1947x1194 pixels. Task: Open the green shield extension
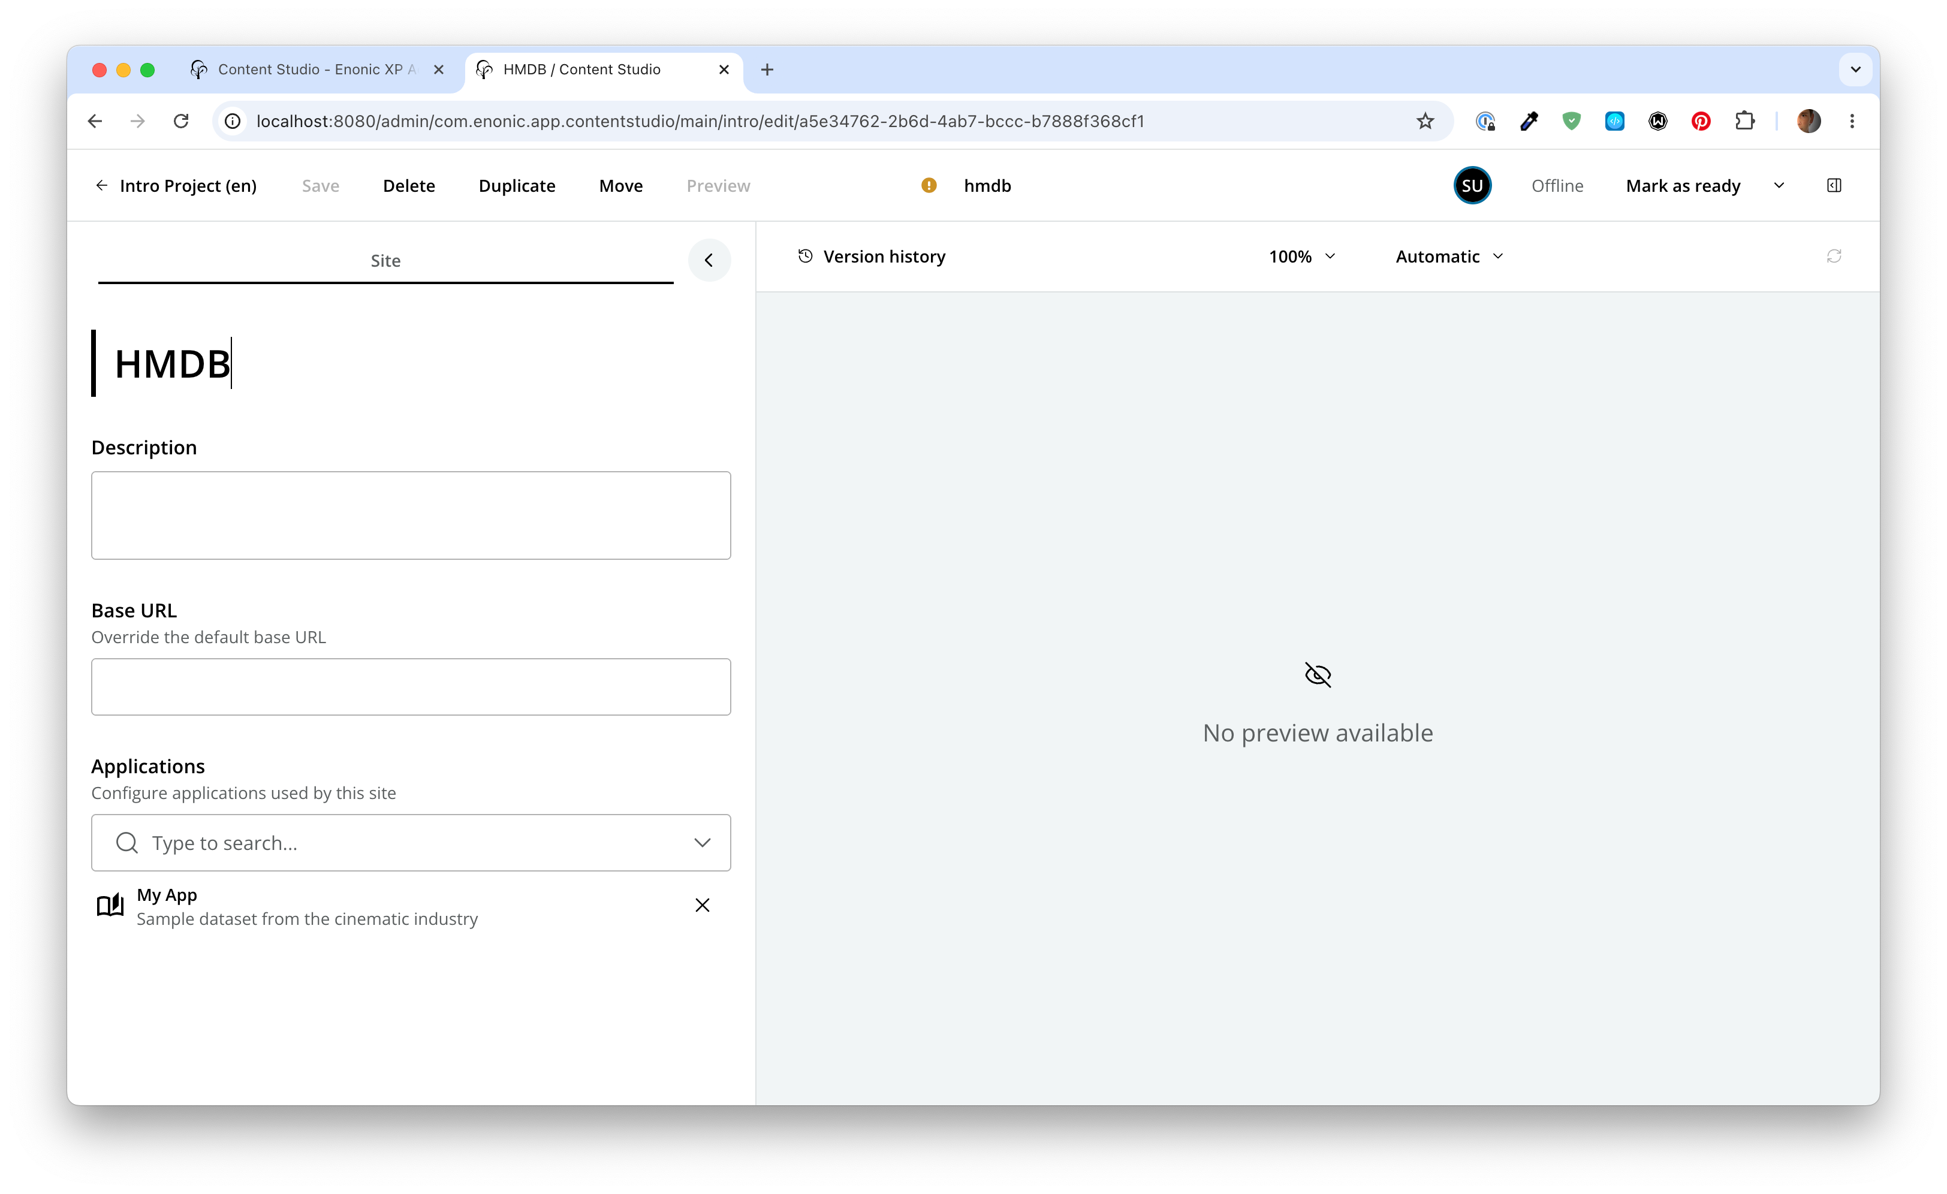1571,121
